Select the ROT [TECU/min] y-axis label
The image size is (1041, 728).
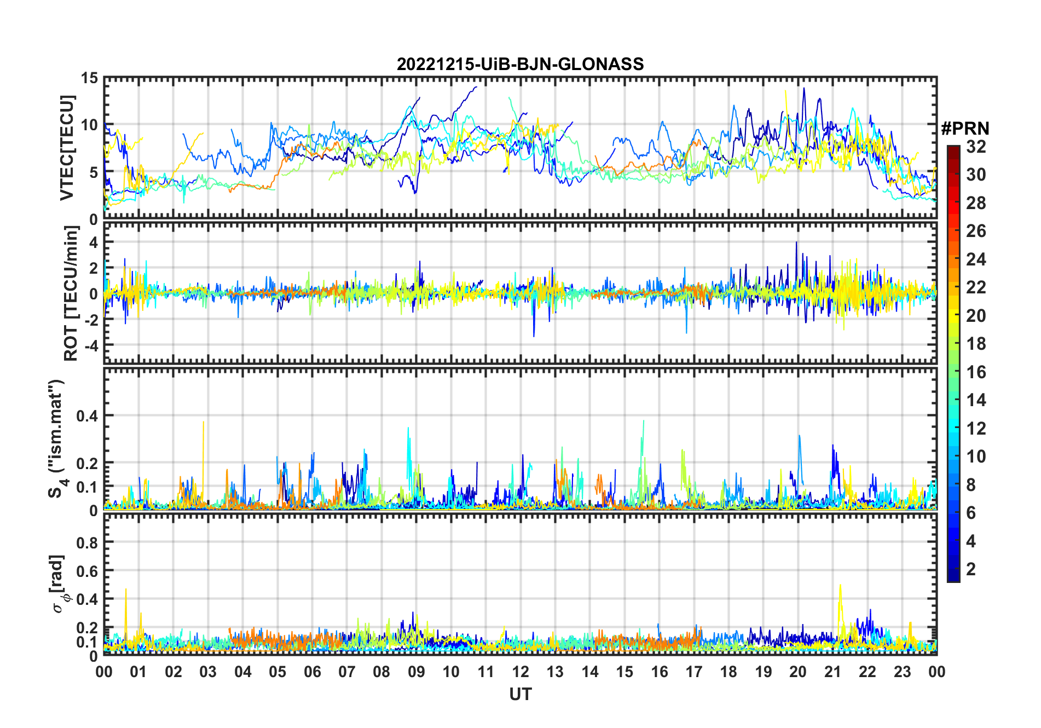tap(71, 293)
